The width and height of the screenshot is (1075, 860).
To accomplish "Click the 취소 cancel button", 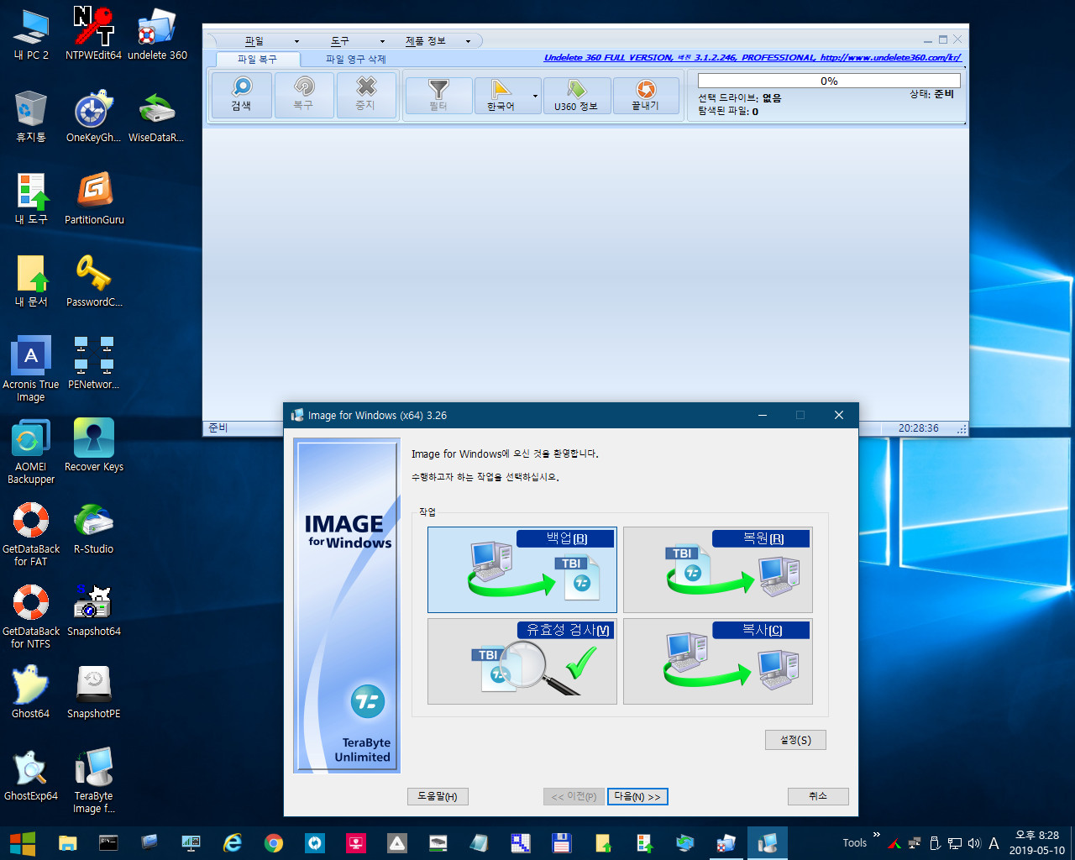I will coord(818,796).
